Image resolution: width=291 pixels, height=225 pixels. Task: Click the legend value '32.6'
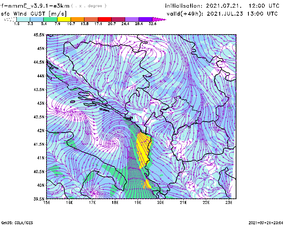pyautogui.click(x=152, y=24)
